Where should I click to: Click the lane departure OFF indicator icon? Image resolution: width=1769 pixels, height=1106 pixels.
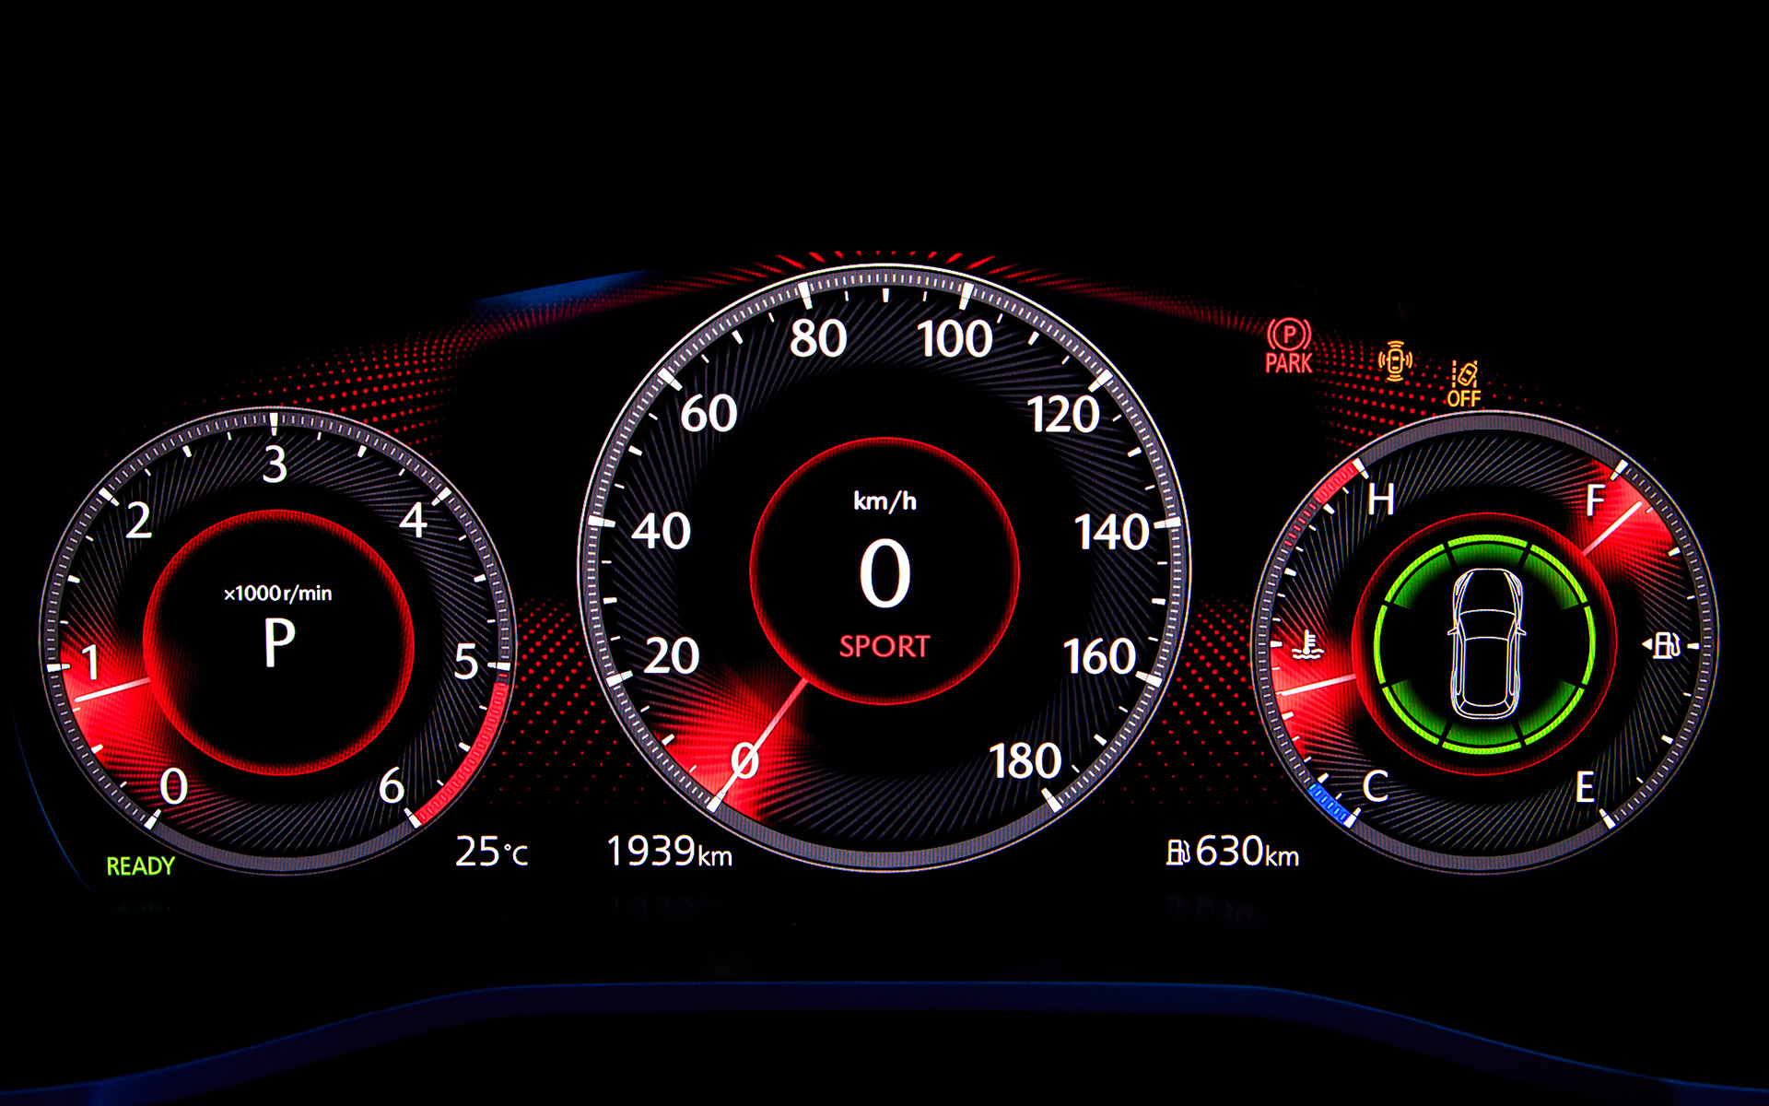pyautogui.click(x=1463, y=383)
